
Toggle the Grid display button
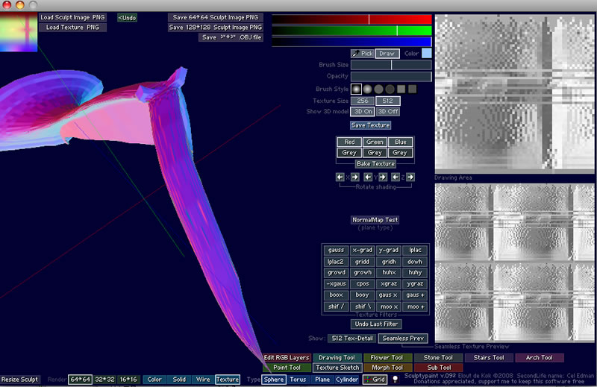[x=375, y=380]
